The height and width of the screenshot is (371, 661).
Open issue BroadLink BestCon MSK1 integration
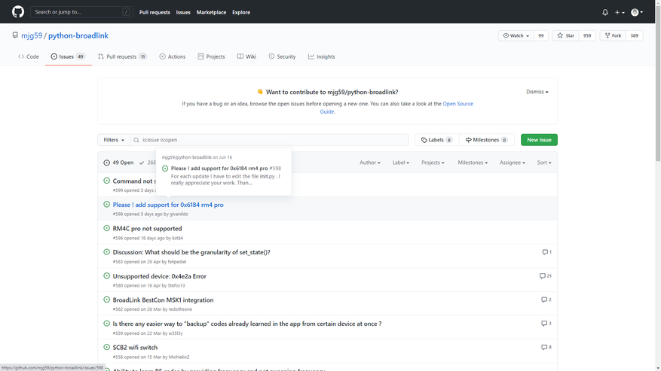tap(163, 300)
